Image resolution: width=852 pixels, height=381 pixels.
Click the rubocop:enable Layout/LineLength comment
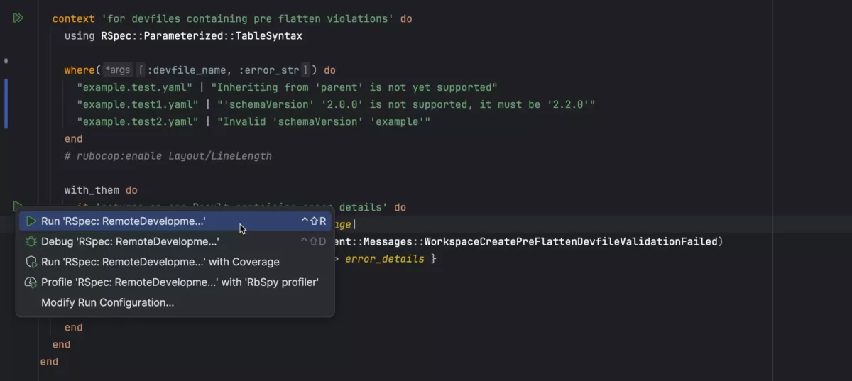[168, 155]
